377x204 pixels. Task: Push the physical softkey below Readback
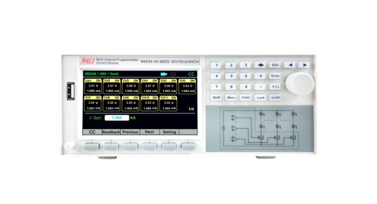point(111,146)
